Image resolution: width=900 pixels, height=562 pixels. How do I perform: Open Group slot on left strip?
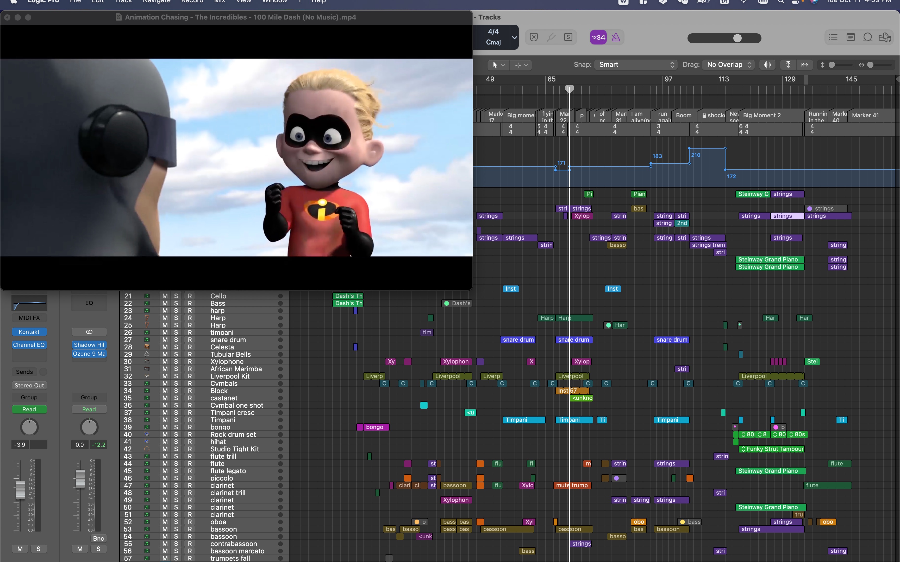(x=29, y=397)
